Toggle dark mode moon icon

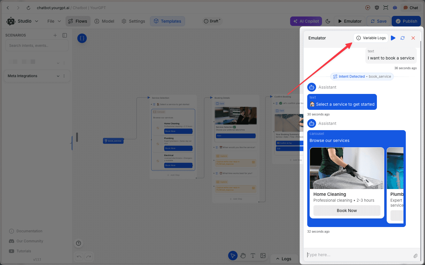coord(328,21)
